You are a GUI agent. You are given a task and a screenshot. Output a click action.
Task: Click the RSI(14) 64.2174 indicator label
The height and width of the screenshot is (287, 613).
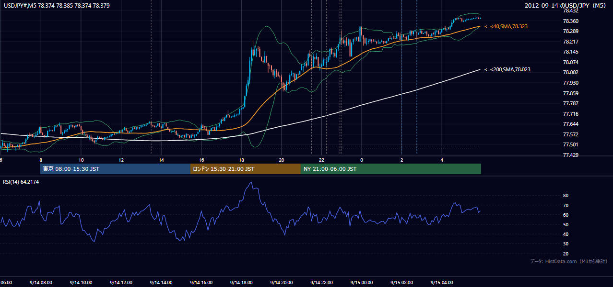[21, 182]
